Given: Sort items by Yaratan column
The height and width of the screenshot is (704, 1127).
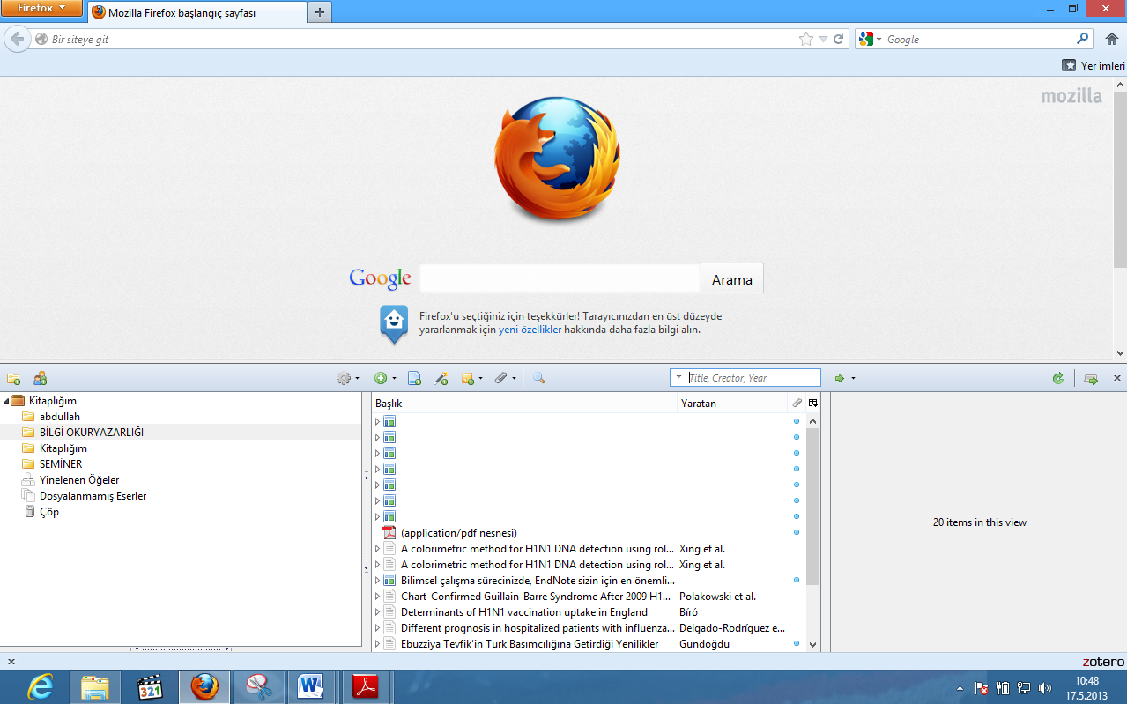Looking at the screenshot, I should click(732, 404).
